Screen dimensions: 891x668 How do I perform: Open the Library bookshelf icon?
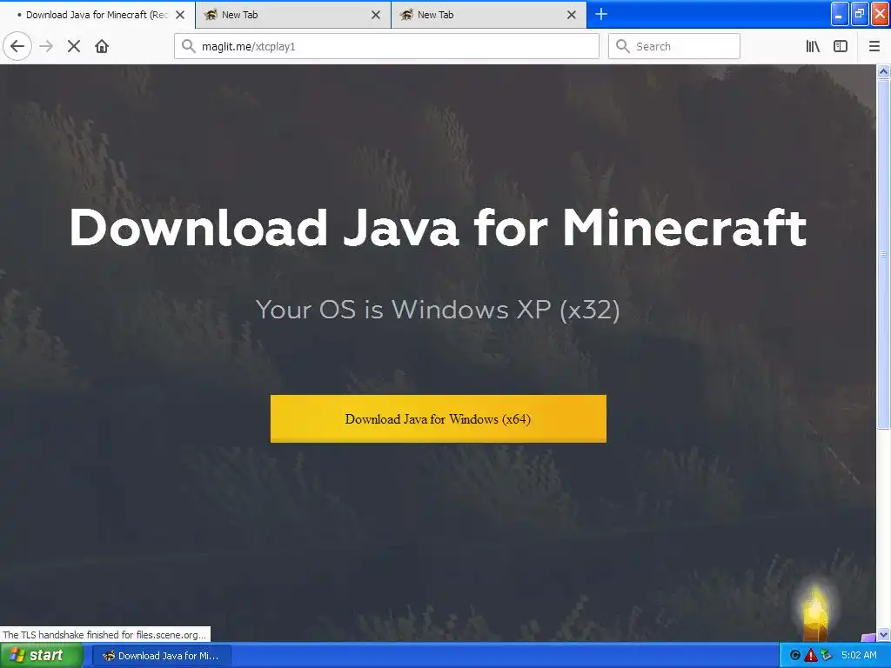point(813,46)
